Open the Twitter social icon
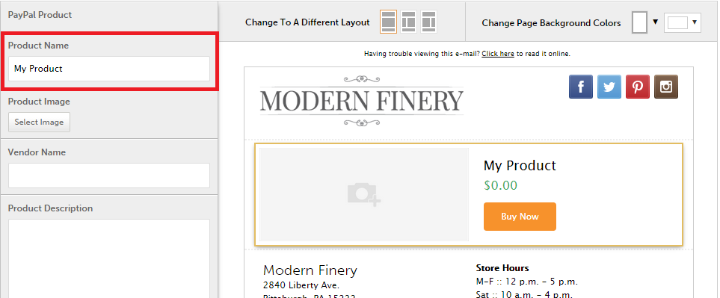The height and width of the screenshot is (298, 720). point(609,87)
